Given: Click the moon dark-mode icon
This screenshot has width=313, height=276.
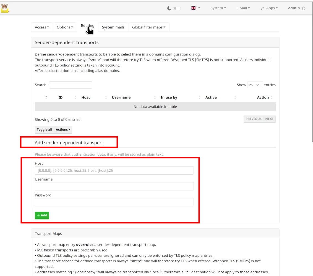Looking at the screenshot, I should pos(169,8).
